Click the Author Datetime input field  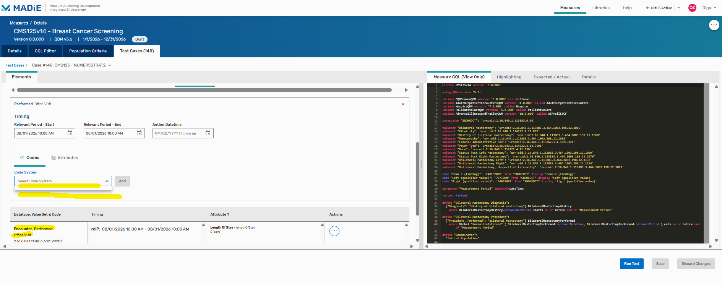pos(178,133)
